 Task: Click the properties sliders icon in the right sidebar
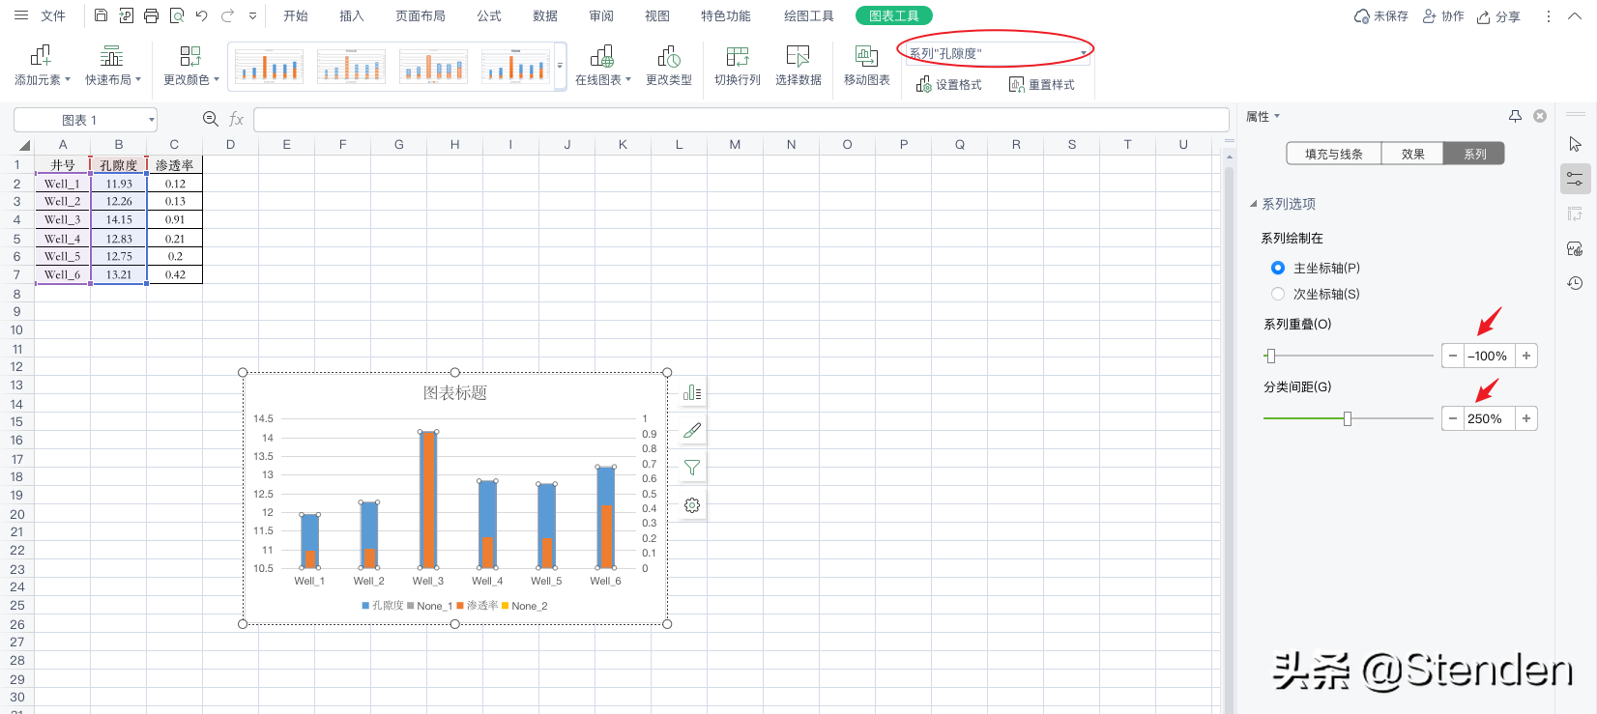pos(1575,179)
